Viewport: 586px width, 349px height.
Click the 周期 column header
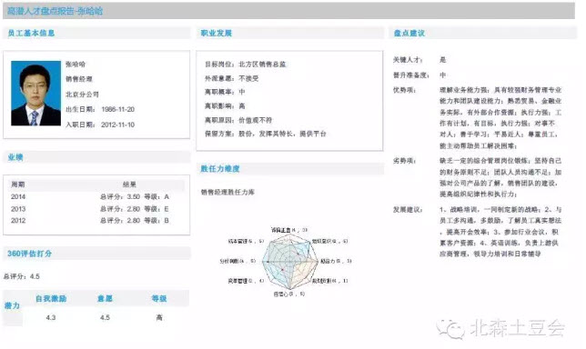pyautogui.click(x=18, y=184)
